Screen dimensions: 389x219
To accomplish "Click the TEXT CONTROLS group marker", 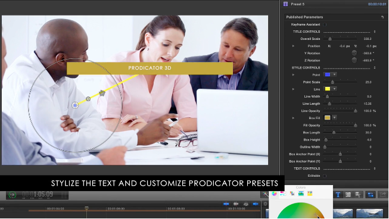I will click(375, 168).
